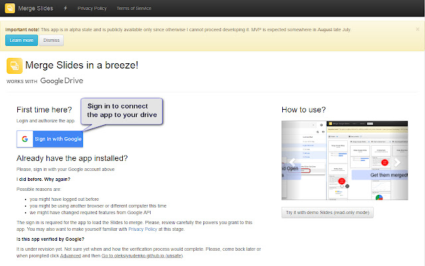Click the bullet about another browser or computer
The height and width of the screenshot is (266, 425).
[98, 205]
